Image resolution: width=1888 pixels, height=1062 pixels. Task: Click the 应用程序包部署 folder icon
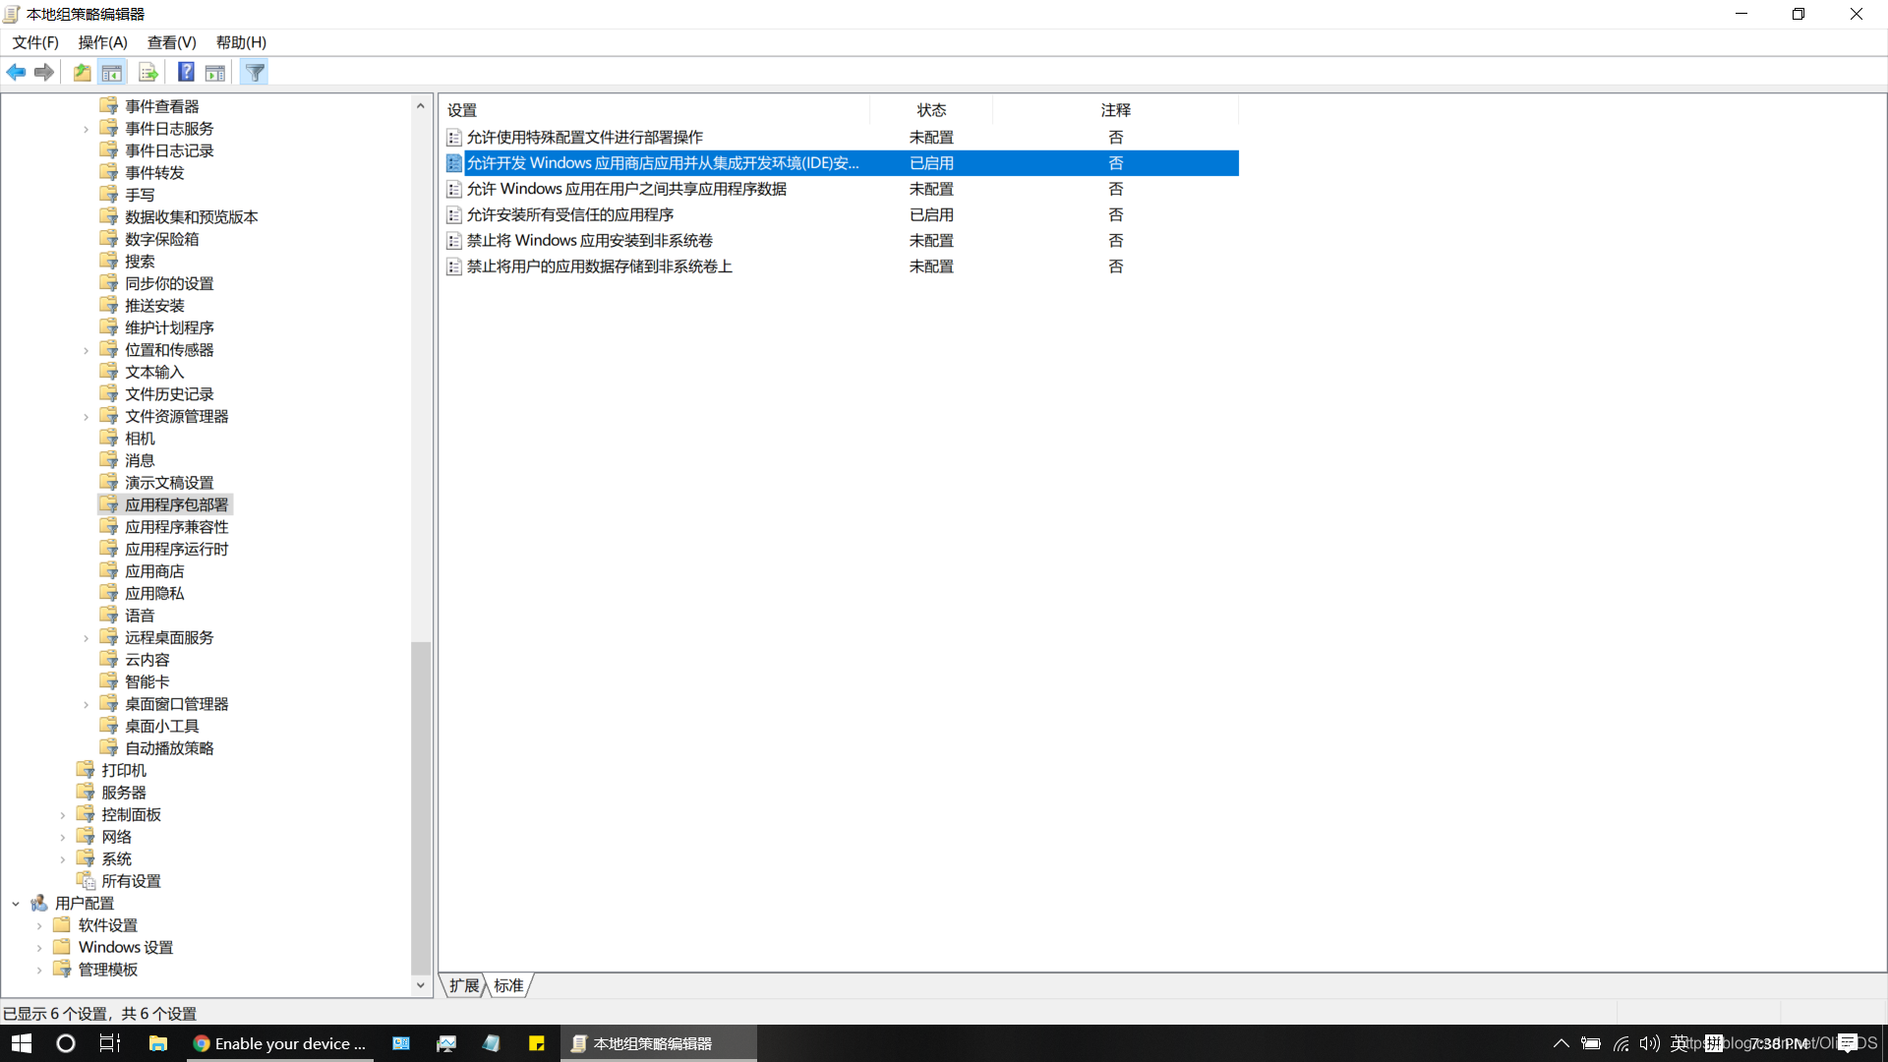point(109,504)
